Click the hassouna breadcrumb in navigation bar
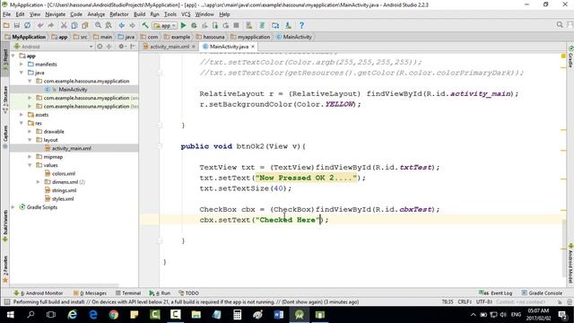This screenshot has height=323, width=574. point(210,37)
